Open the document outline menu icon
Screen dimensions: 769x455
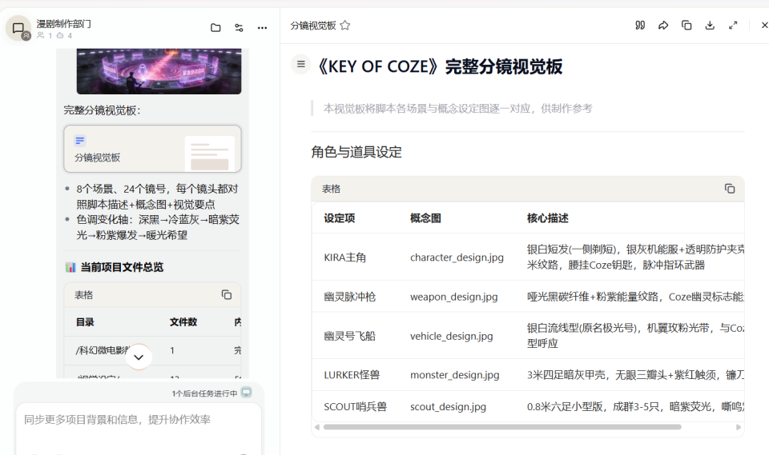(x=301, y=64)
